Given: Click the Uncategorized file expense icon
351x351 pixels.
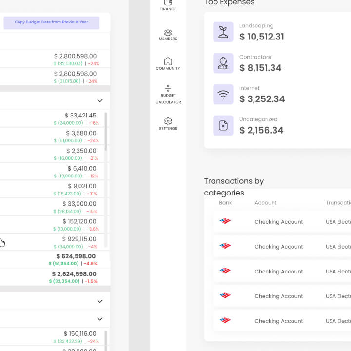Looking at the screenshot, I should [223, 126].
